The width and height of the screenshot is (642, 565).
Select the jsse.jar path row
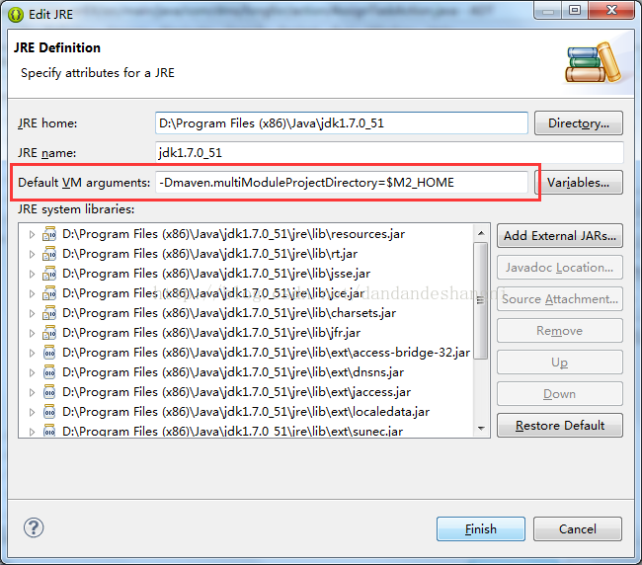[x=216, y=274]
